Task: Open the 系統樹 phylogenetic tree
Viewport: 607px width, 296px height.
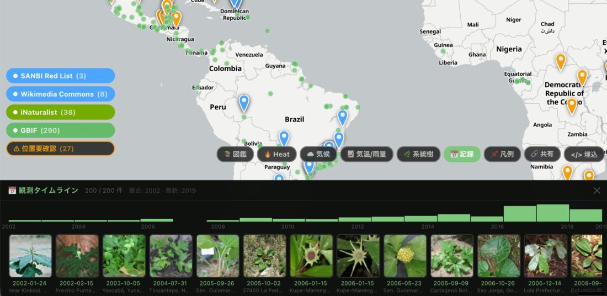Action: point(418,154)
